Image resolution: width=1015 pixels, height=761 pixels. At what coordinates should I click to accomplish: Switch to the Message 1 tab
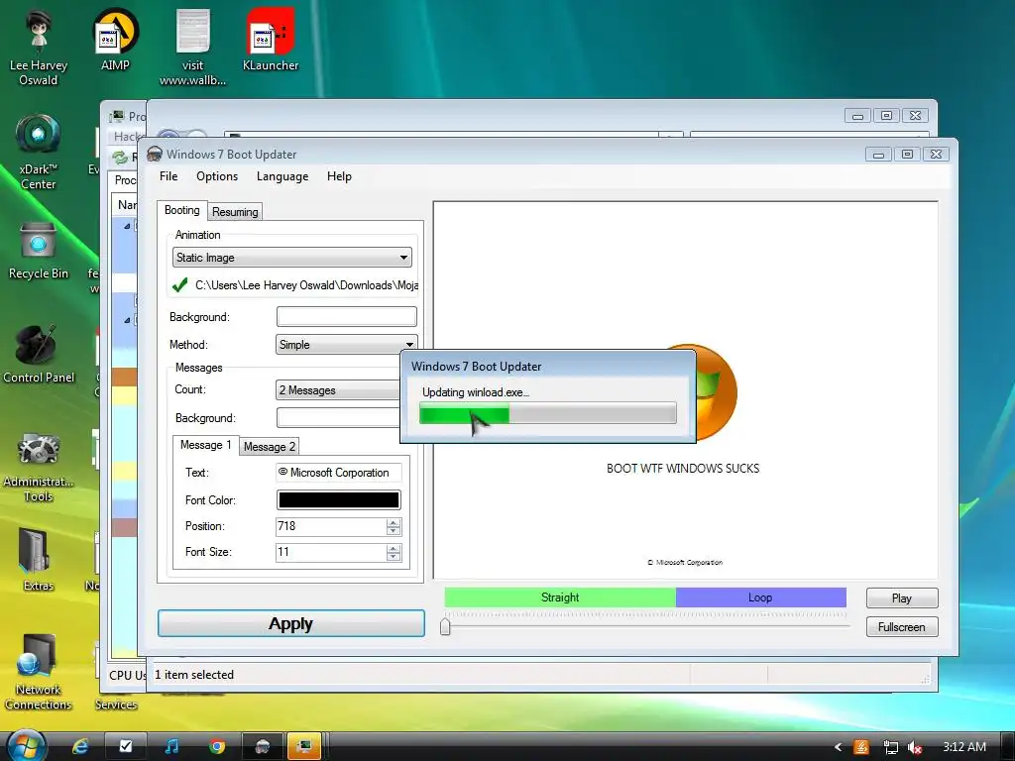pos(206,445)
